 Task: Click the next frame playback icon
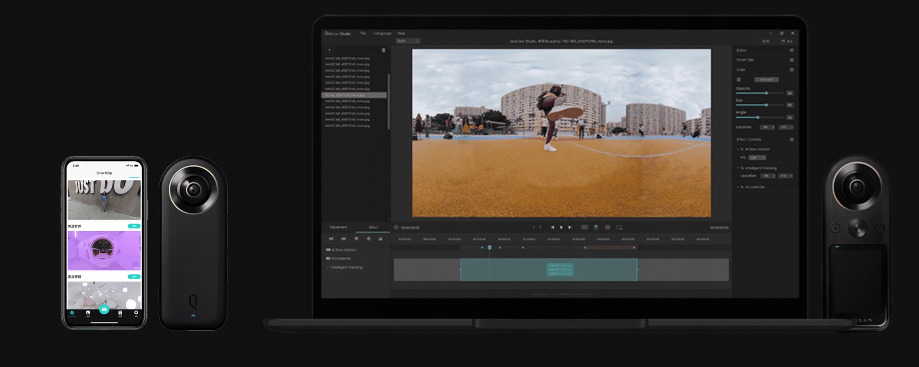pyautogui.click(x=570, y=228)
